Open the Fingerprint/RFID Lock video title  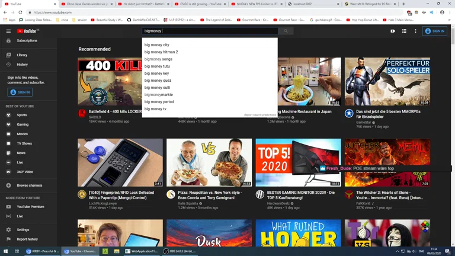click(x=121, y=195)
